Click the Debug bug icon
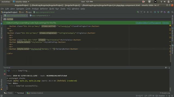Screen dimensions: 174x97 tap(148, 12)
